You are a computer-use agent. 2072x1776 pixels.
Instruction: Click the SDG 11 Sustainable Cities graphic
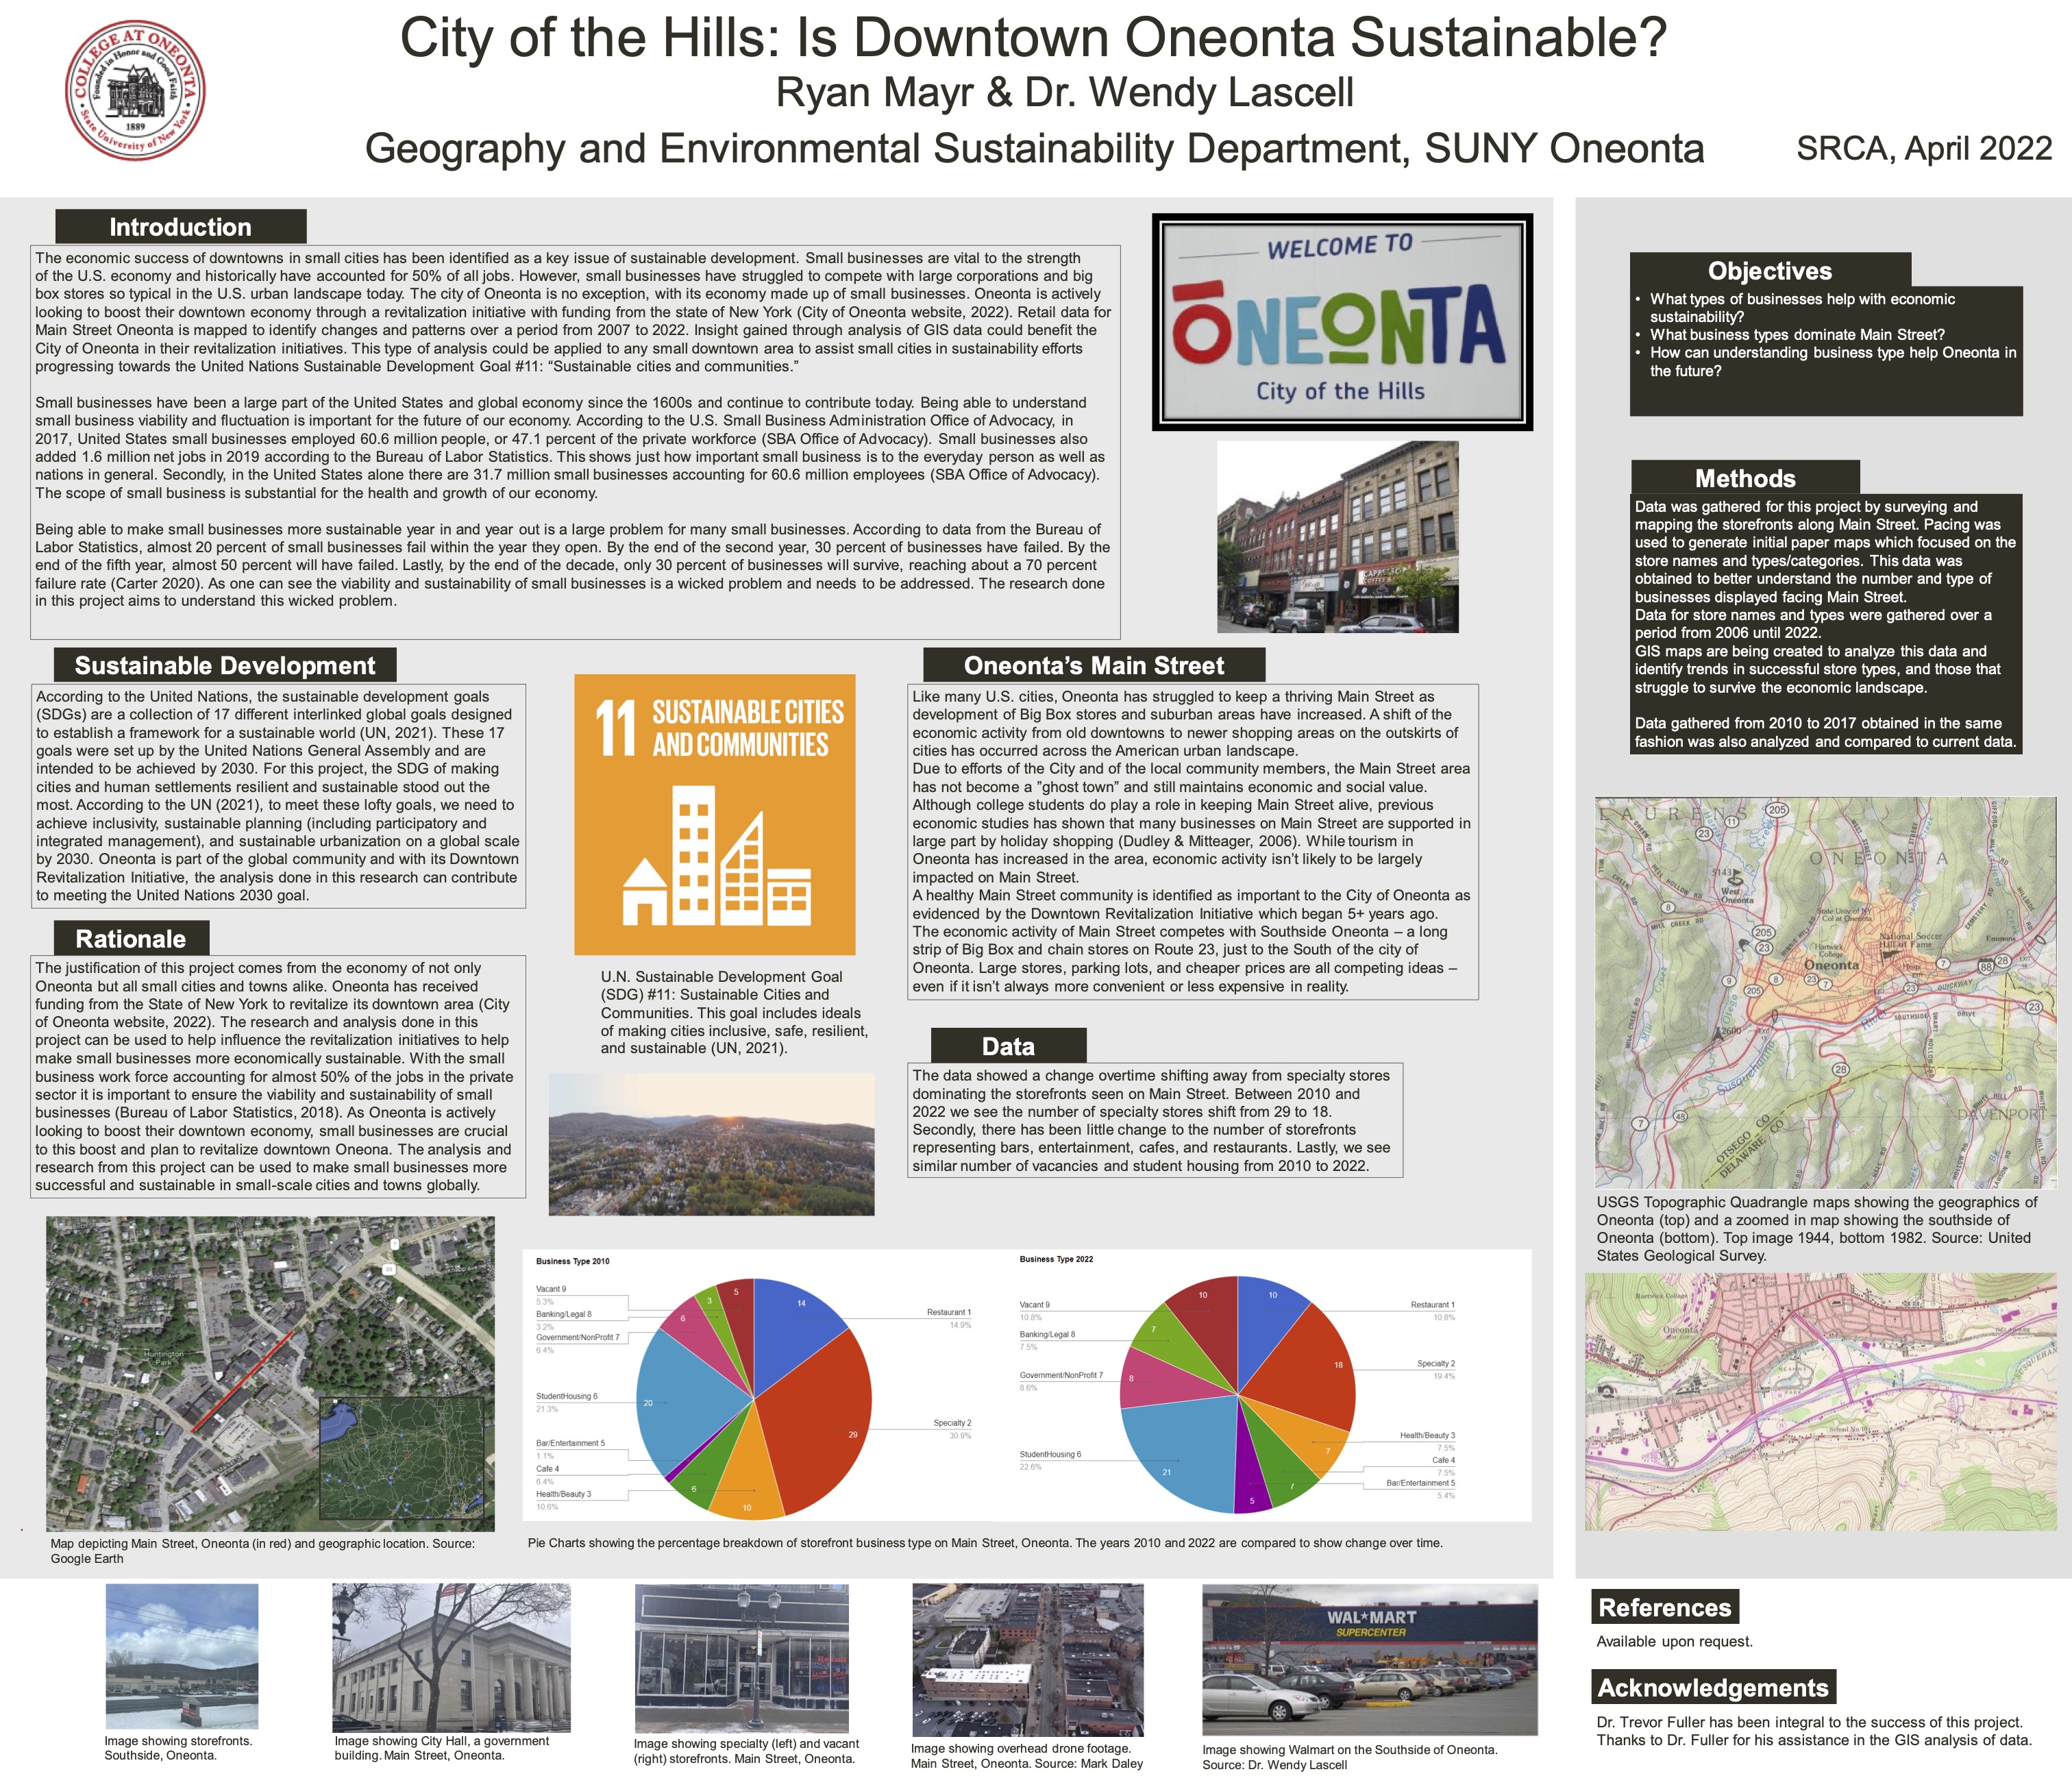(715, 815)
